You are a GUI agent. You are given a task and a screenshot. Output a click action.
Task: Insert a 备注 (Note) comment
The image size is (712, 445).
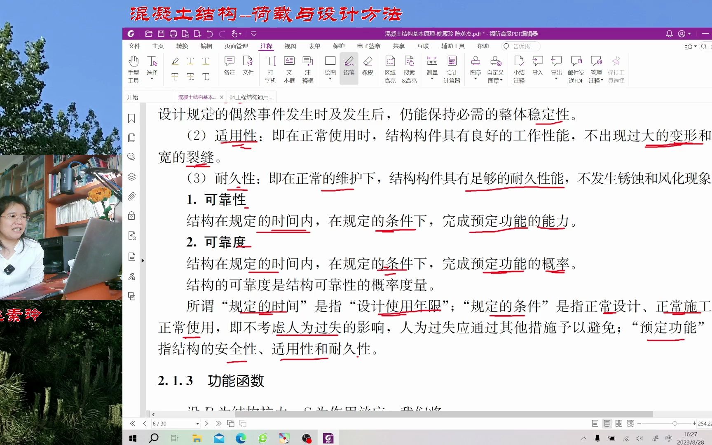(229, 67)
